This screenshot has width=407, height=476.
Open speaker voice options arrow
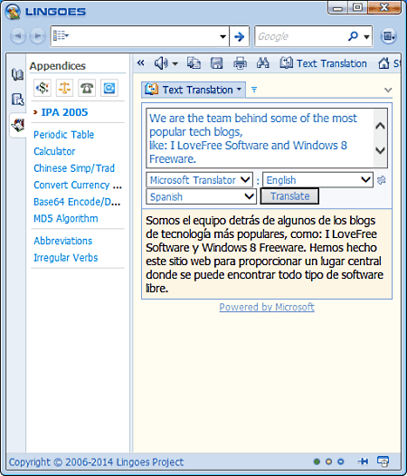coord(175,63)
